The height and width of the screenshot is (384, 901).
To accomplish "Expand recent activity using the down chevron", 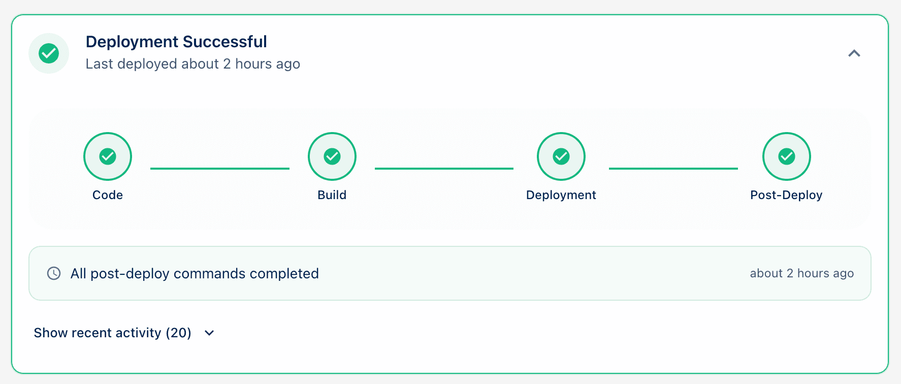I will coord(209,333).
